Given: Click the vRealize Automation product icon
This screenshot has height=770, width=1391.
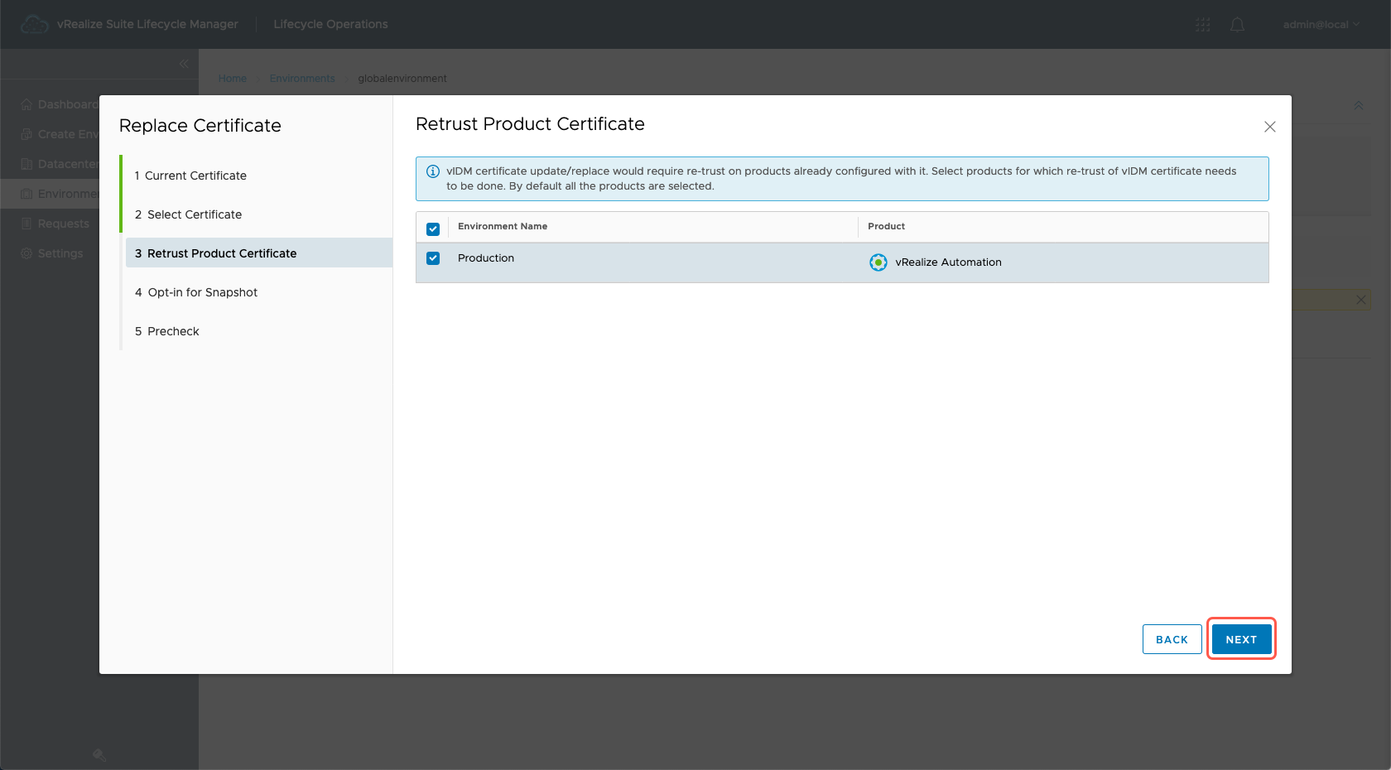Looking at the screenshot, I should [x=878, y=262].
